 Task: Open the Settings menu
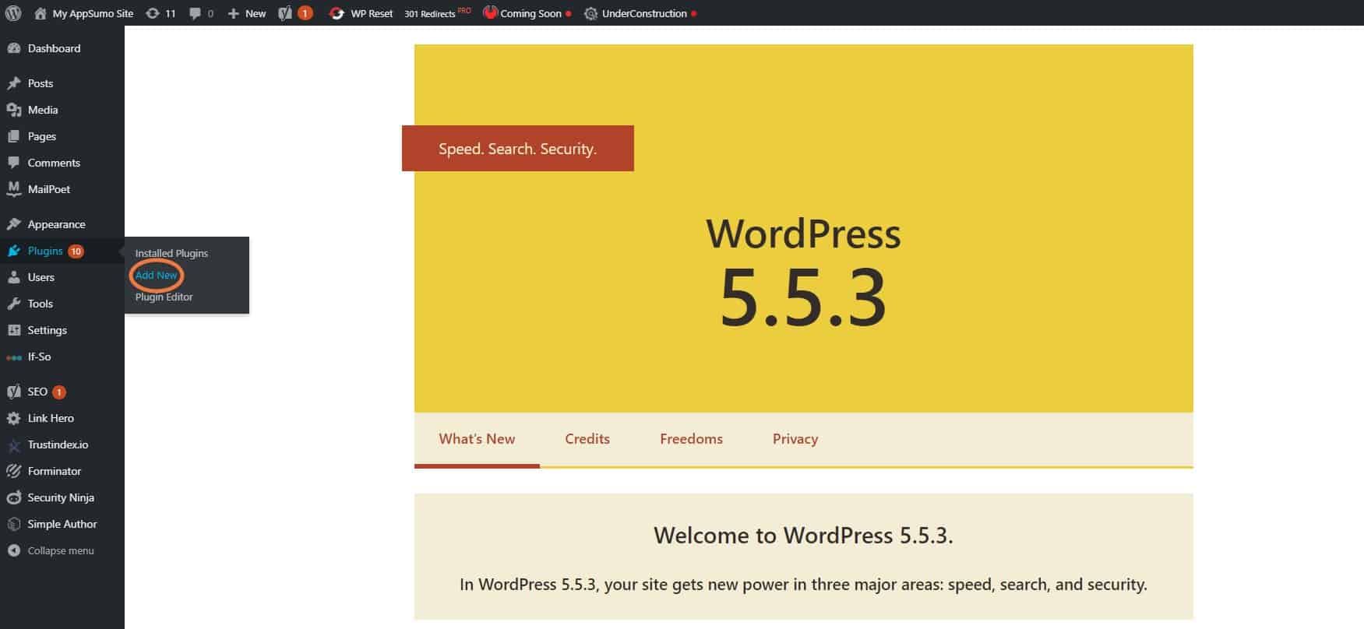(x=62, y=330)
